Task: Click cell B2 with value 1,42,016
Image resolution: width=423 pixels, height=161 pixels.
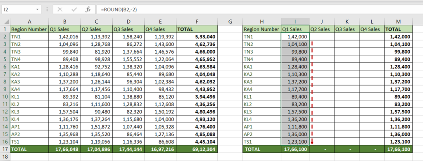Action: pos(64,37)
